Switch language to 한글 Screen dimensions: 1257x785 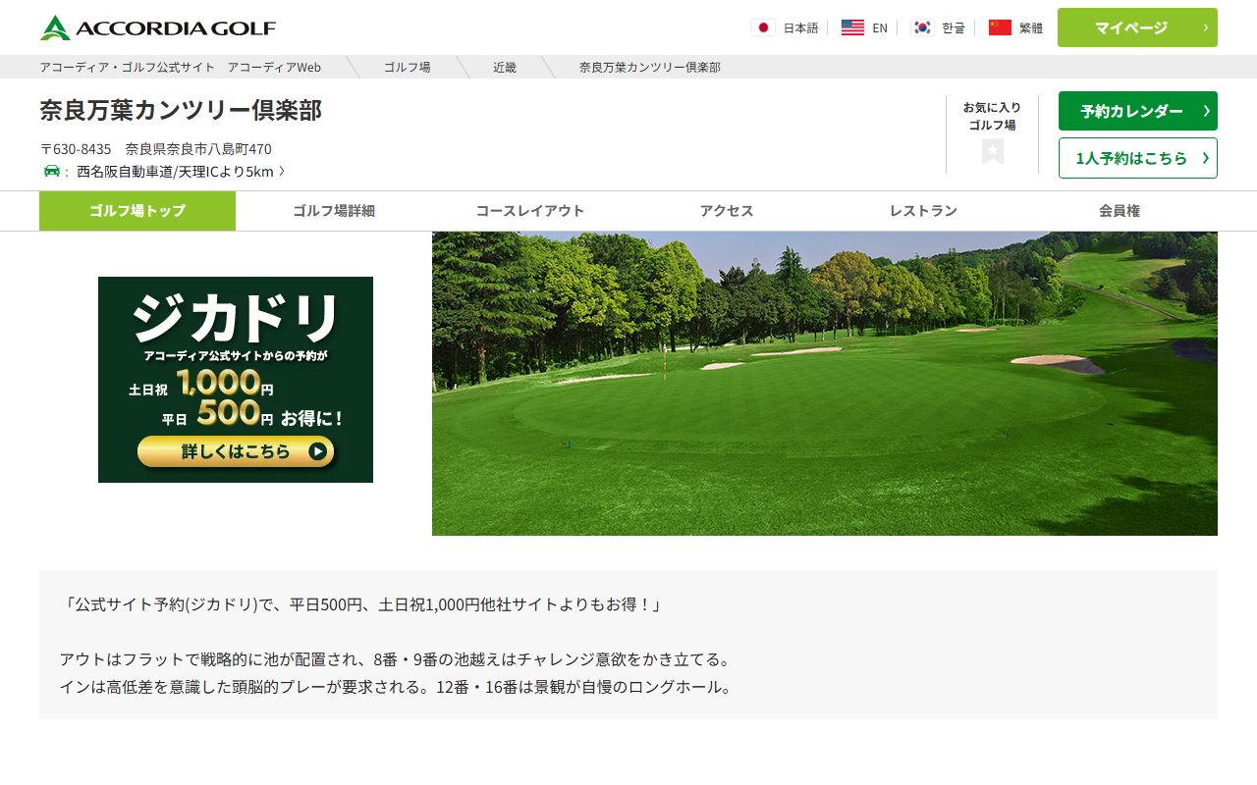[954, 27]
